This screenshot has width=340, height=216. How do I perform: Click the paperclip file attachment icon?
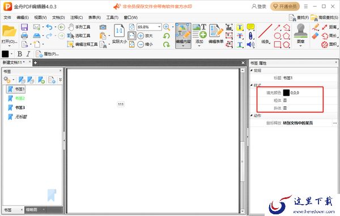[x=250, y=36]
